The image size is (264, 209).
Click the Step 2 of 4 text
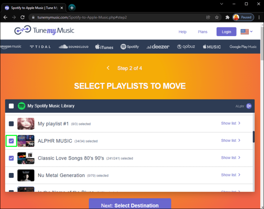point(130,68)
